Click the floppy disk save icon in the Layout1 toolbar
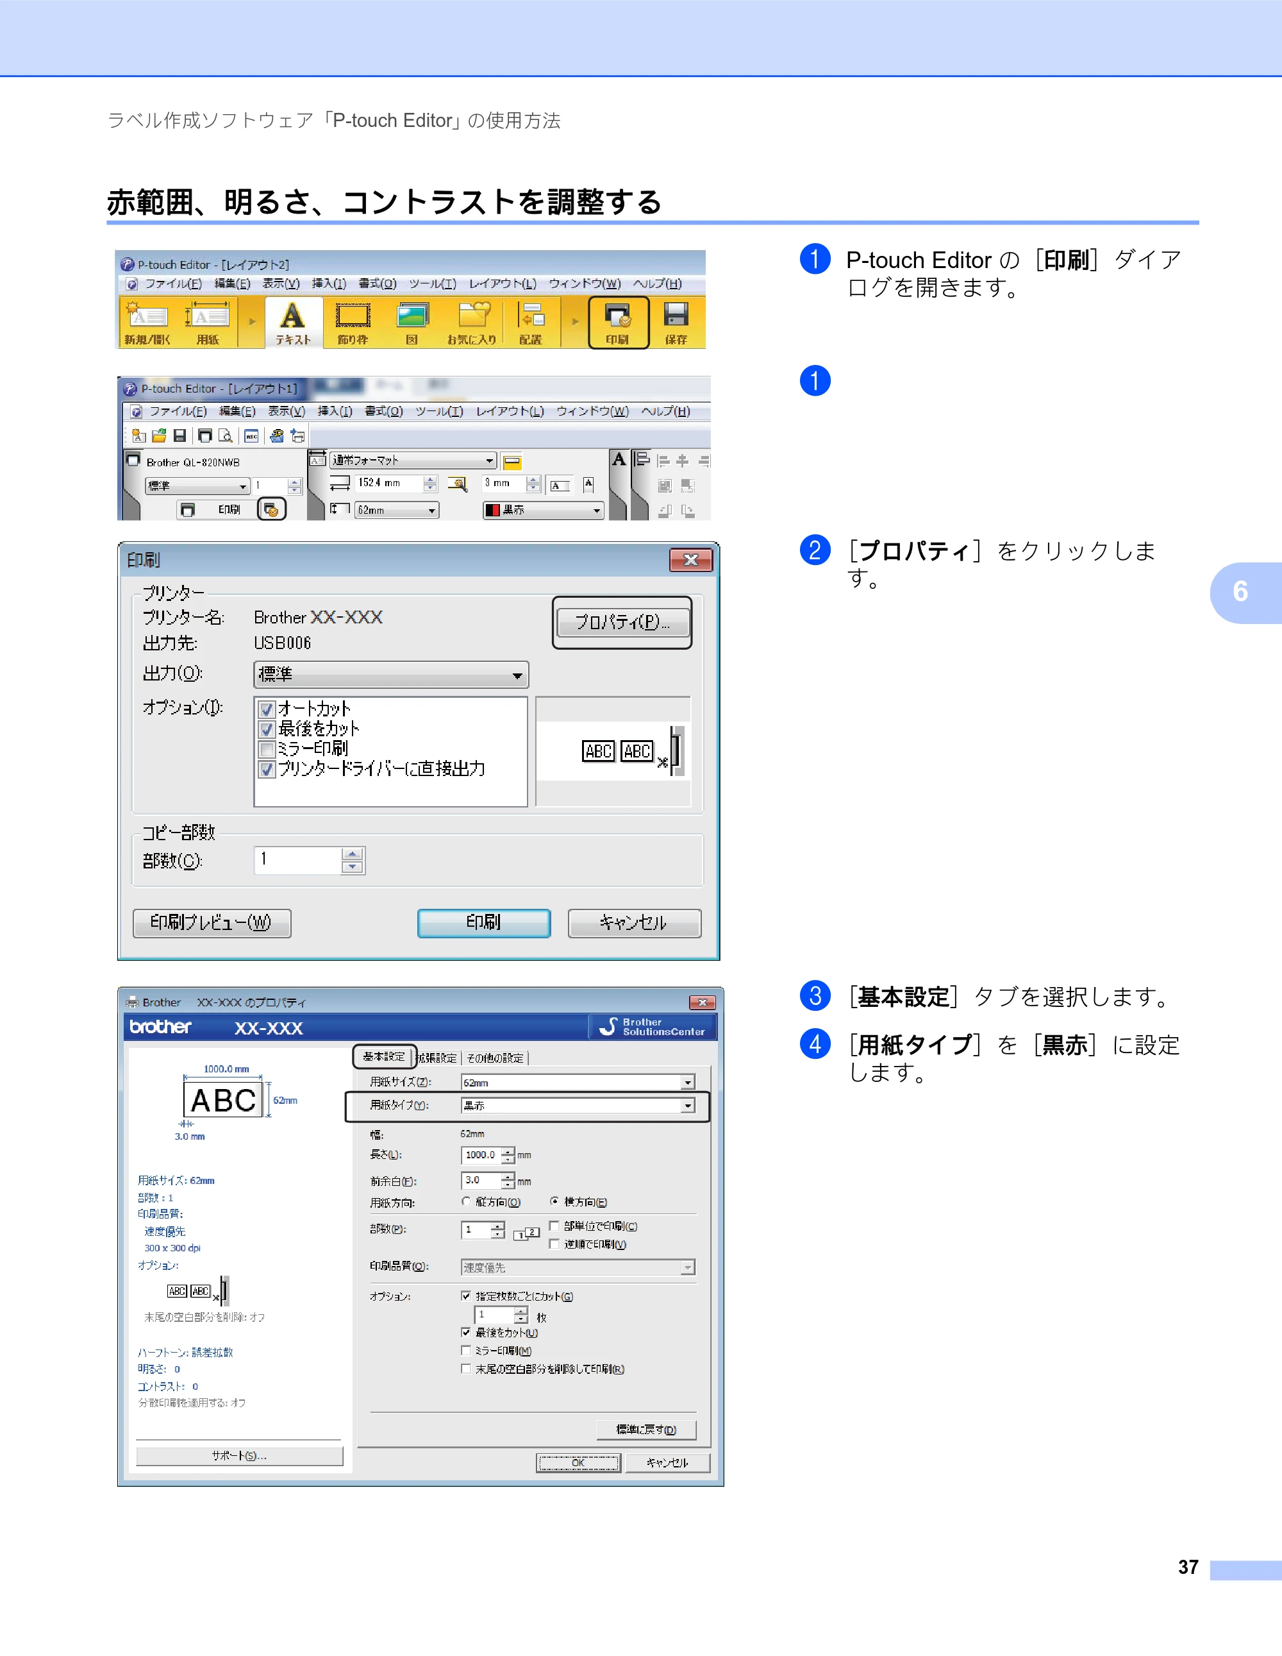 (x=179, y=436)
